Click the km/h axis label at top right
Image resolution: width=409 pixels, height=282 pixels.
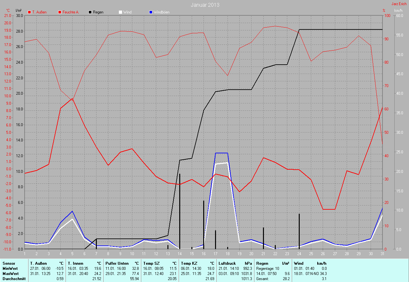tap(398, 11)
